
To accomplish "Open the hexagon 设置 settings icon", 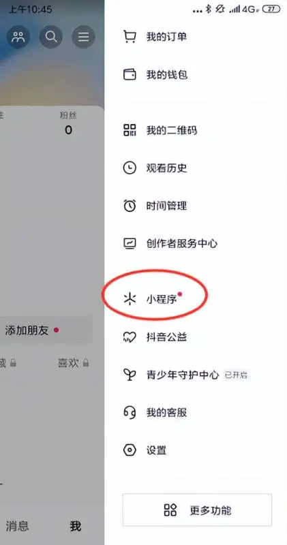I will [x=130, y=450].
